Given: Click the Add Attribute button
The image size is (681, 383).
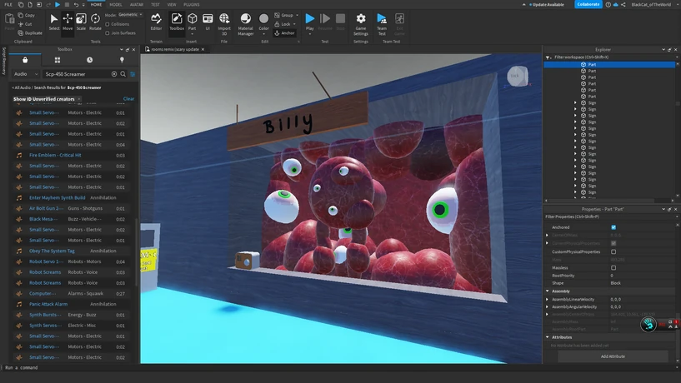Looking at the screenshot, I should [x=613, y=356].
